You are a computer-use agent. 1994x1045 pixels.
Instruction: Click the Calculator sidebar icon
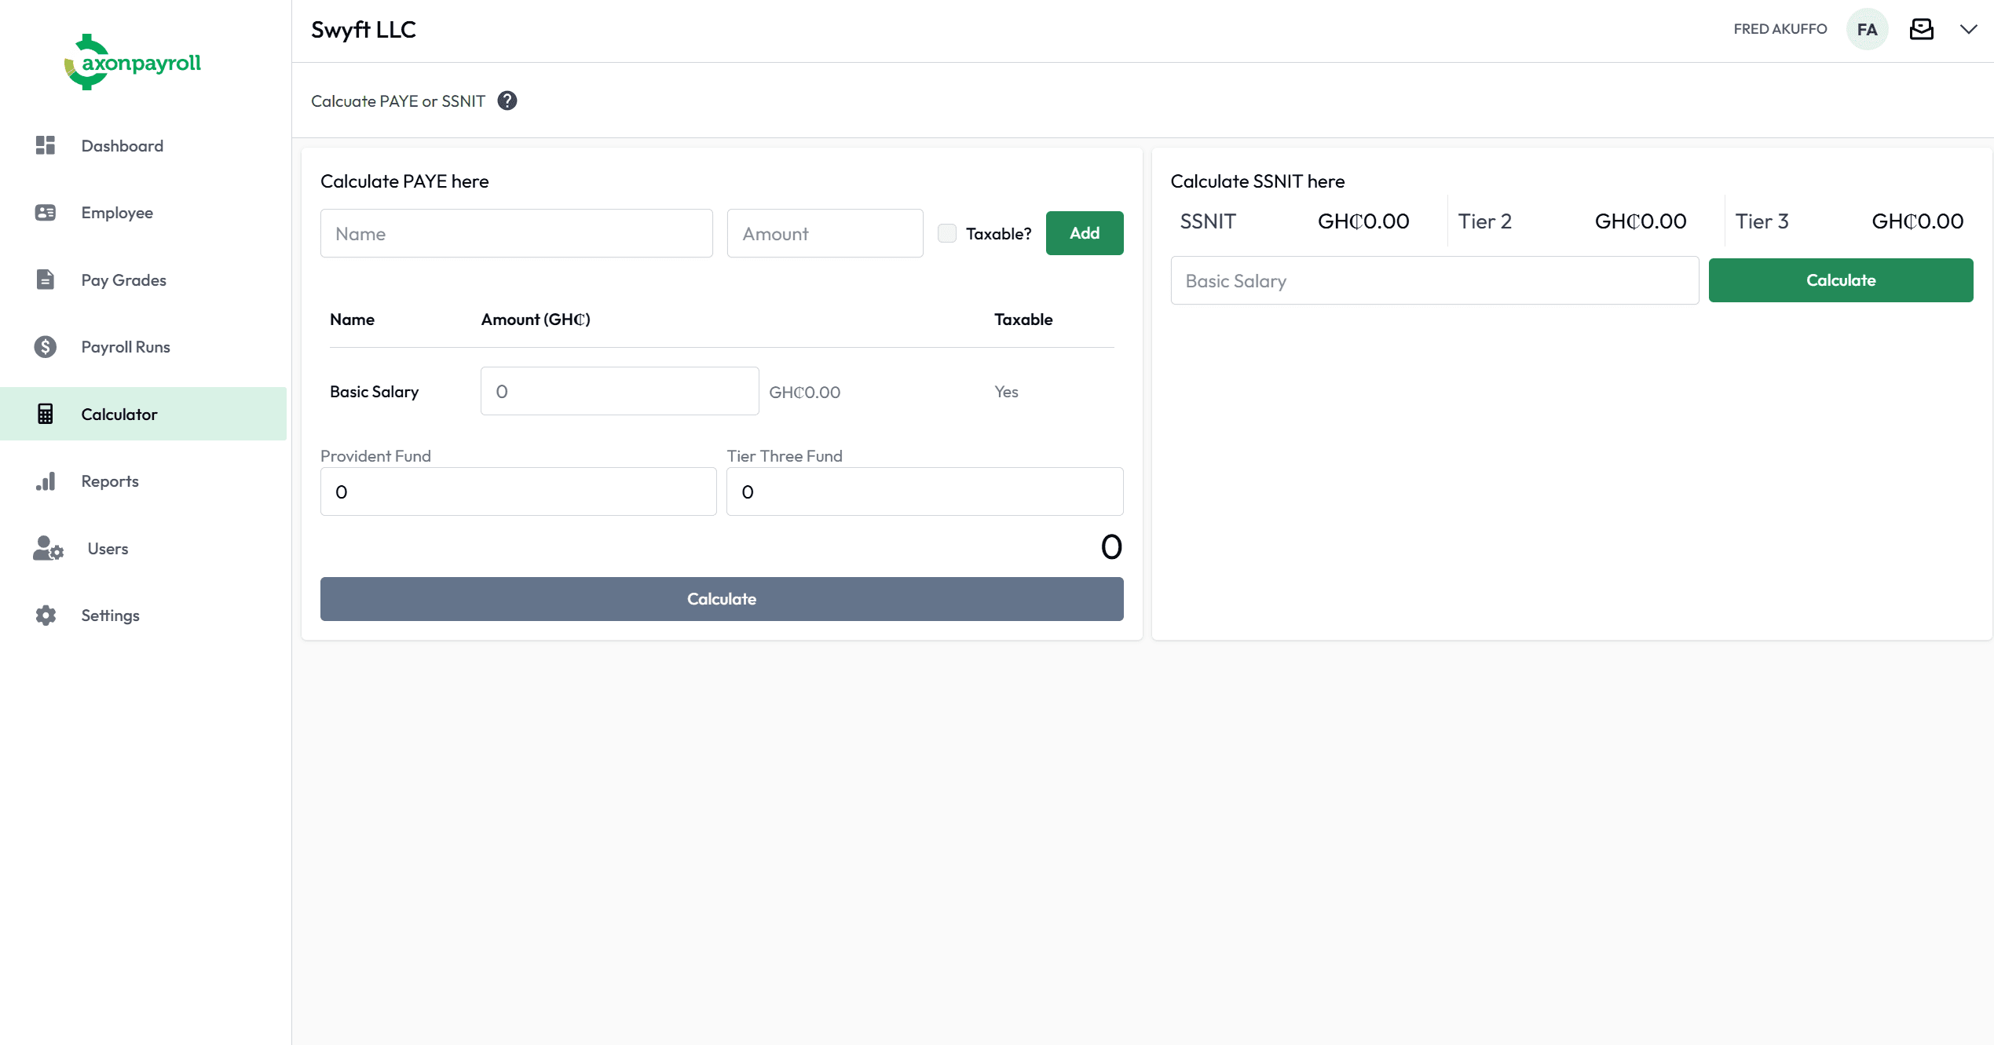coord(46,414)
